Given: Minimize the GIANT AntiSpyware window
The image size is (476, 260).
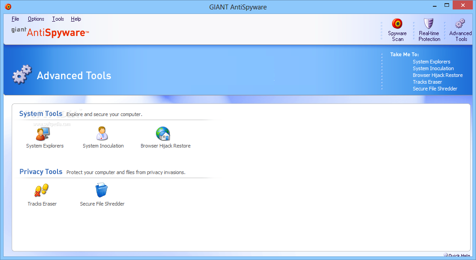Looking at the screenshot, I should pos(435,5).
